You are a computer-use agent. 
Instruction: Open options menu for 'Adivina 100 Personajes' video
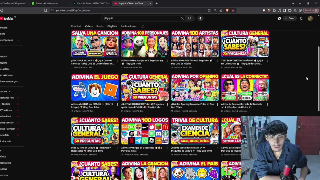(167, 61)
